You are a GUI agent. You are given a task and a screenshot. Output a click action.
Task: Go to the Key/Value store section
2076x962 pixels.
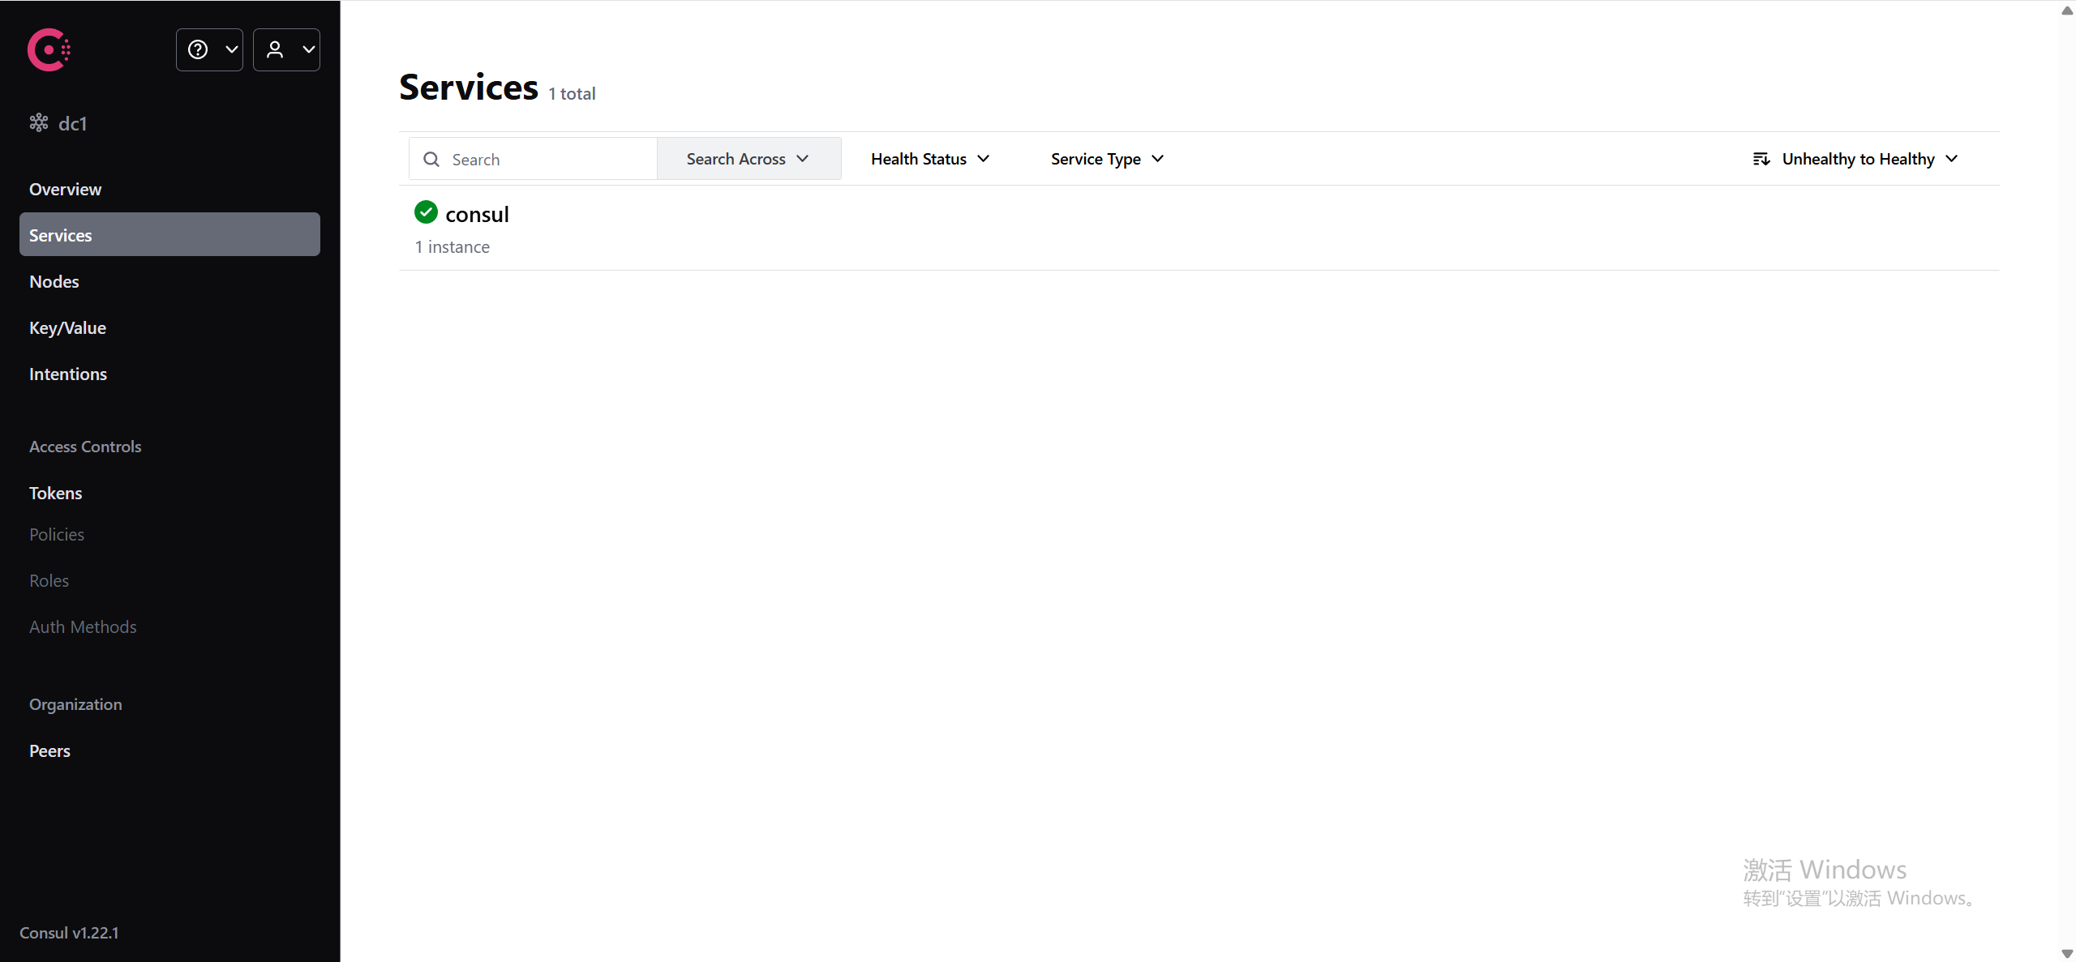[x=67, y=327]
